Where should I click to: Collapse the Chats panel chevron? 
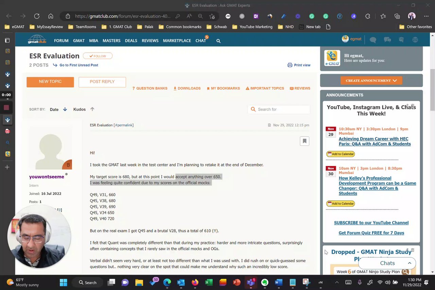click(410, 263)
